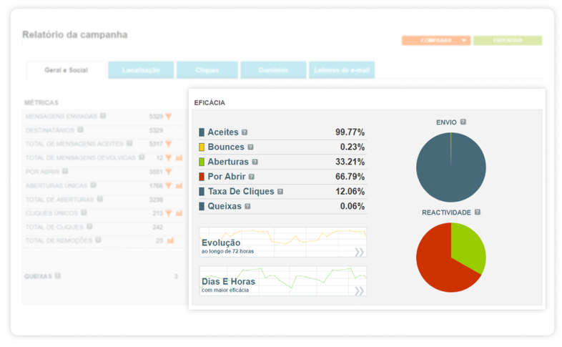This screenshot has height=347, width=562.
Task: Click the funnel icon on Mensagens Enviadas row
Action: pyautogui.click(x=169, y=116)
